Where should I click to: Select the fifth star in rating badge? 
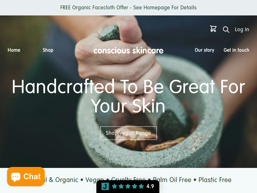pyautogui.click(x=141, y=186)
